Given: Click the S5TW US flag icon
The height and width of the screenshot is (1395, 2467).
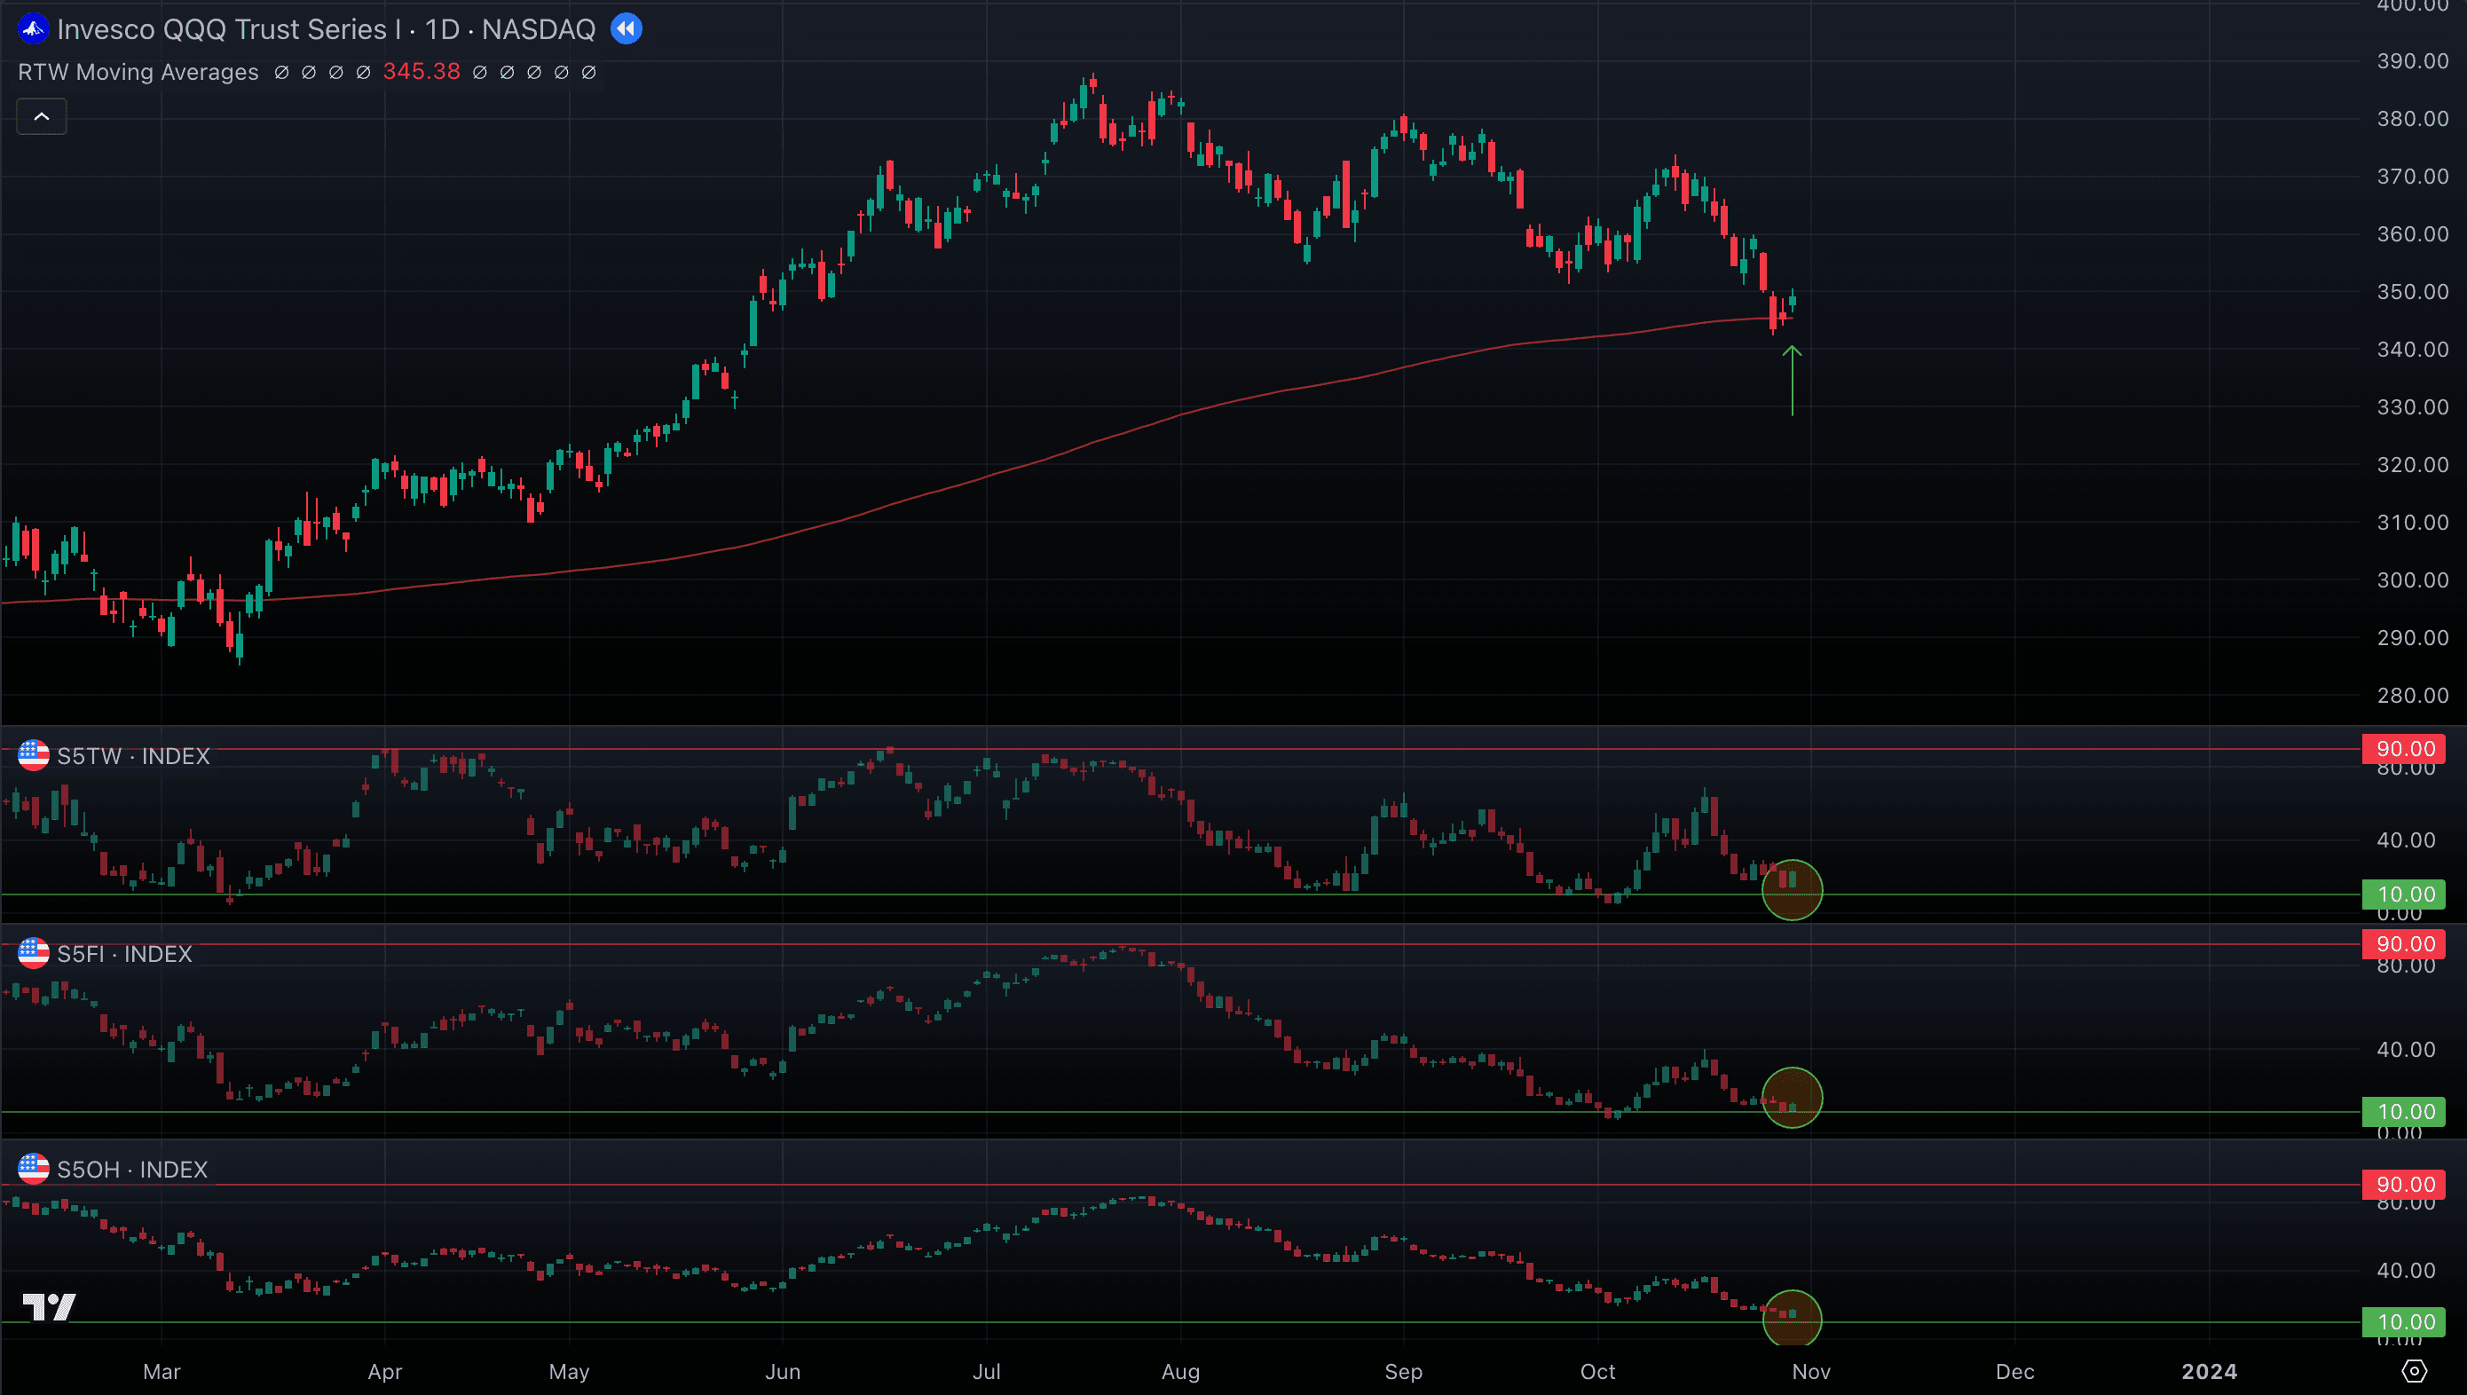Looking at the screenshot, I should click(34, 755).
